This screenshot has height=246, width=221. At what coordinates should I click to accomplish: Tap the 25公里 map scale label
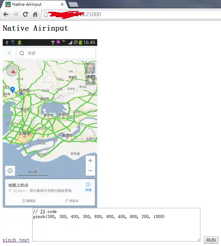(33, 172)
